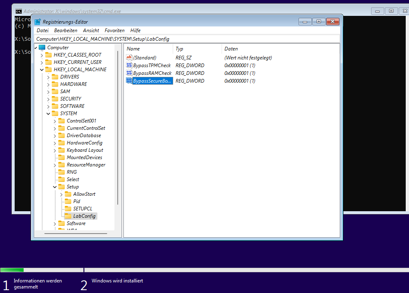Click the cmd.exe window title icon
This screenshot has height=293, width=409.
click(x=18, y=11)
